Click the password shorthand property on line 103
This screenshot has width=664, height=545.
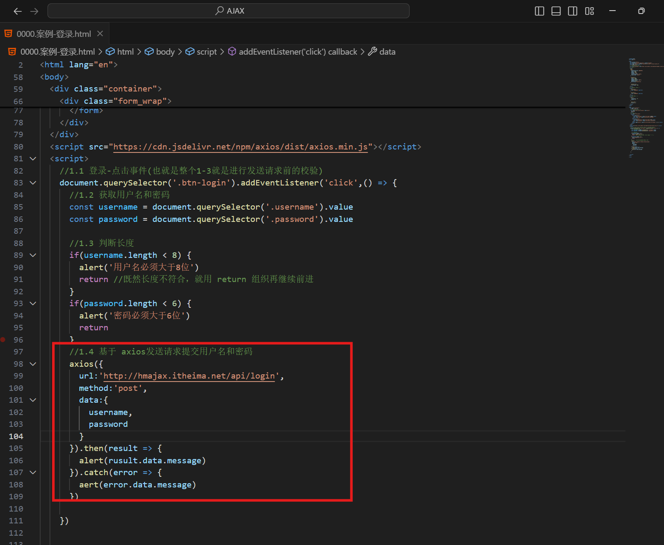tap(108, 424)
